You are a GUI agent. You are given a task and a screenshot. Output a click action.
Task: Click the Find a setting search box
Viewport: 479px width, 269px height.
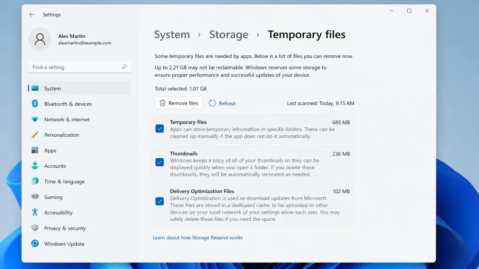pyautogui.click(x=80, y=67)
